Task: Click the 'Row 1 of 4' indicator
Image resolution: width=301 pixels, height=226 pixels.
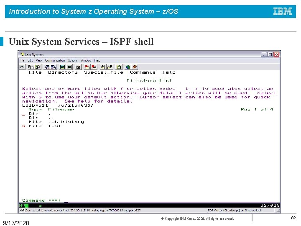Action: pyautogui.click(x=257, y=110)
